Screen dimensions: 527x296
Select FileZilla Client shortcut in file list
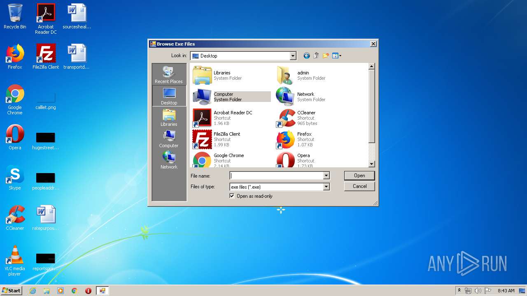pos(231,139)
